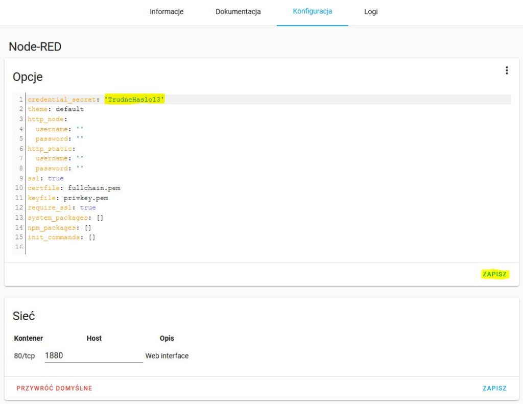Screen dimensions: 523x404
Task: Click the certfile fullchain.pem entry
Action: click(74, 187)
